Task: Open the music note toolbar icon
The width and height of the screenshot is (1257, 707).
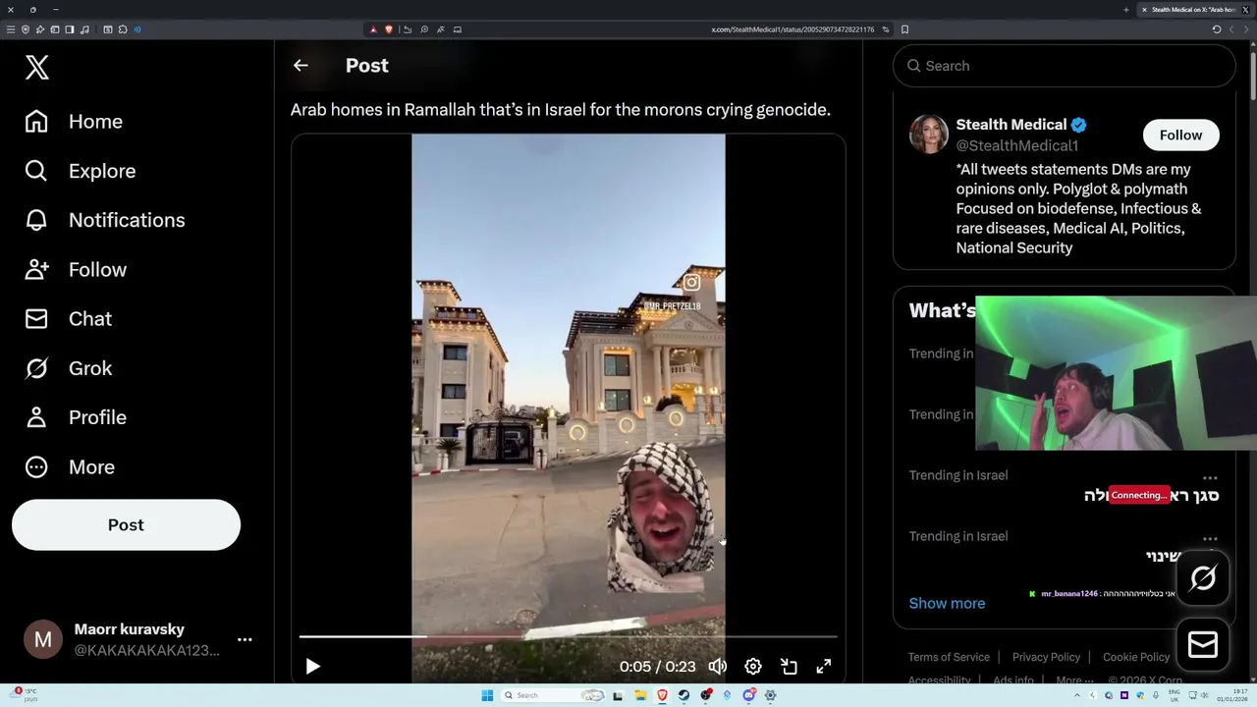Action: (85, 29)
